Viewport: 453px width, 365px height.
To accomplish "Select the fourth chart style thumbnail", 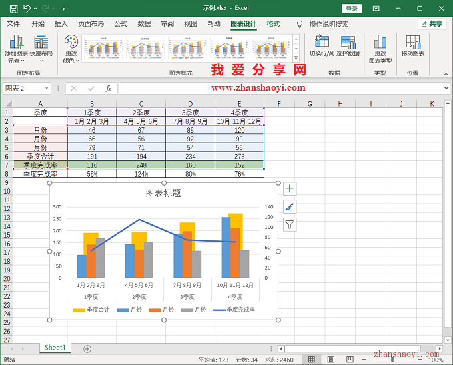I will [x=229, y=48].
